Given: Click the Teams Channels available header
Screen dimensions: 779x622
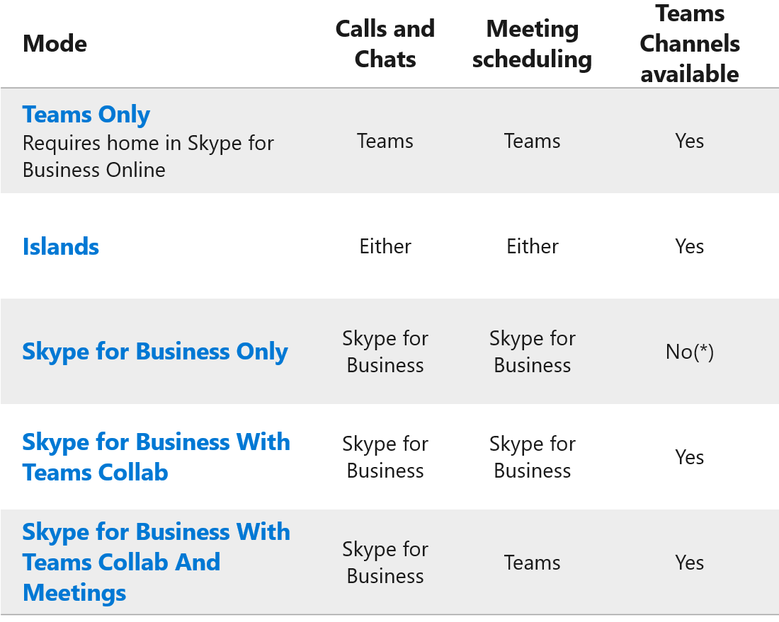Looking at the screenshot, I should [x=690, y=44].
